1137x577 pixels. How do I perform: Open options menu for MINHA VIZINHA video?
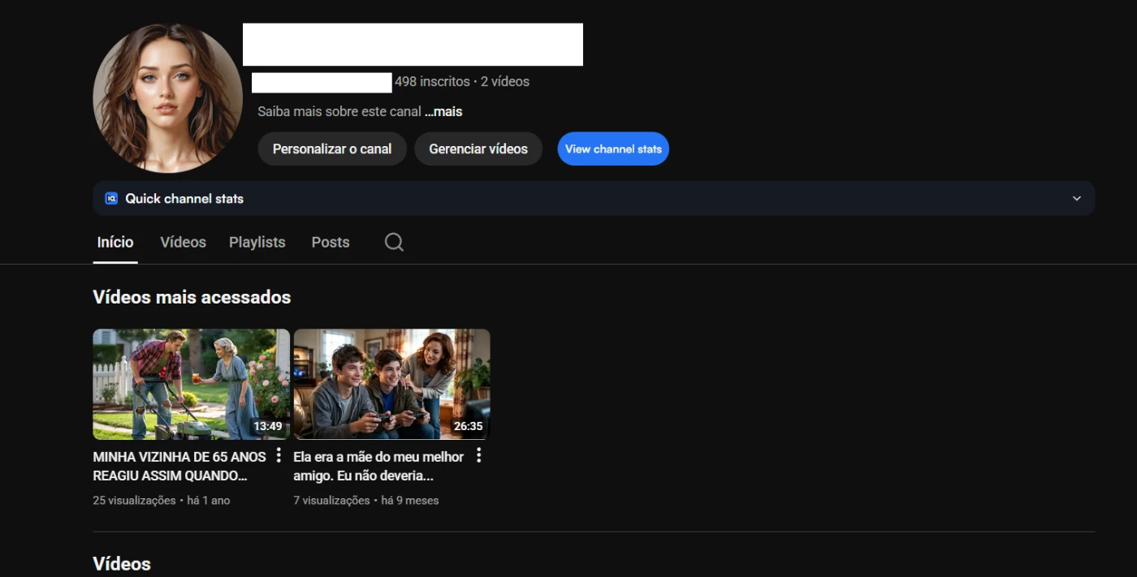pyautogui.click(x=279, y=455)
